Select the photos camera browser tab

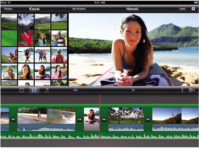point(34,90)
